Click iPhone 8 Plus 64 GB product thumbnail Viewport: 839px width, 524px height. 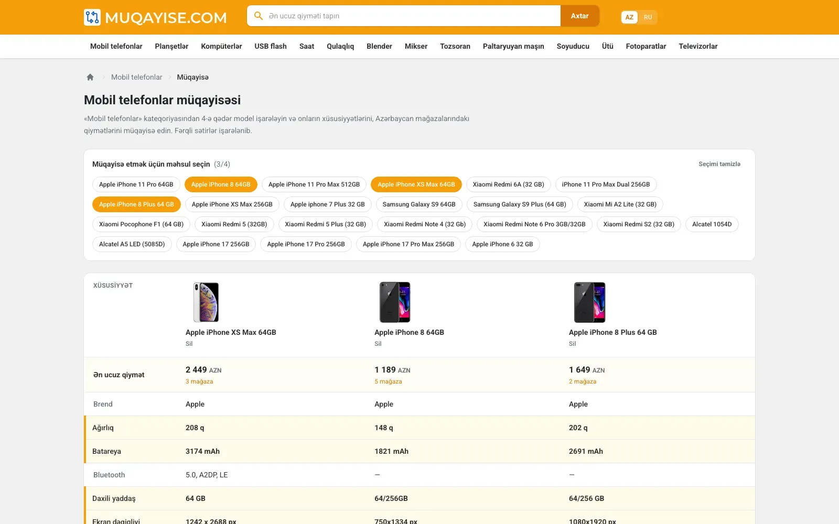point(589,302)
